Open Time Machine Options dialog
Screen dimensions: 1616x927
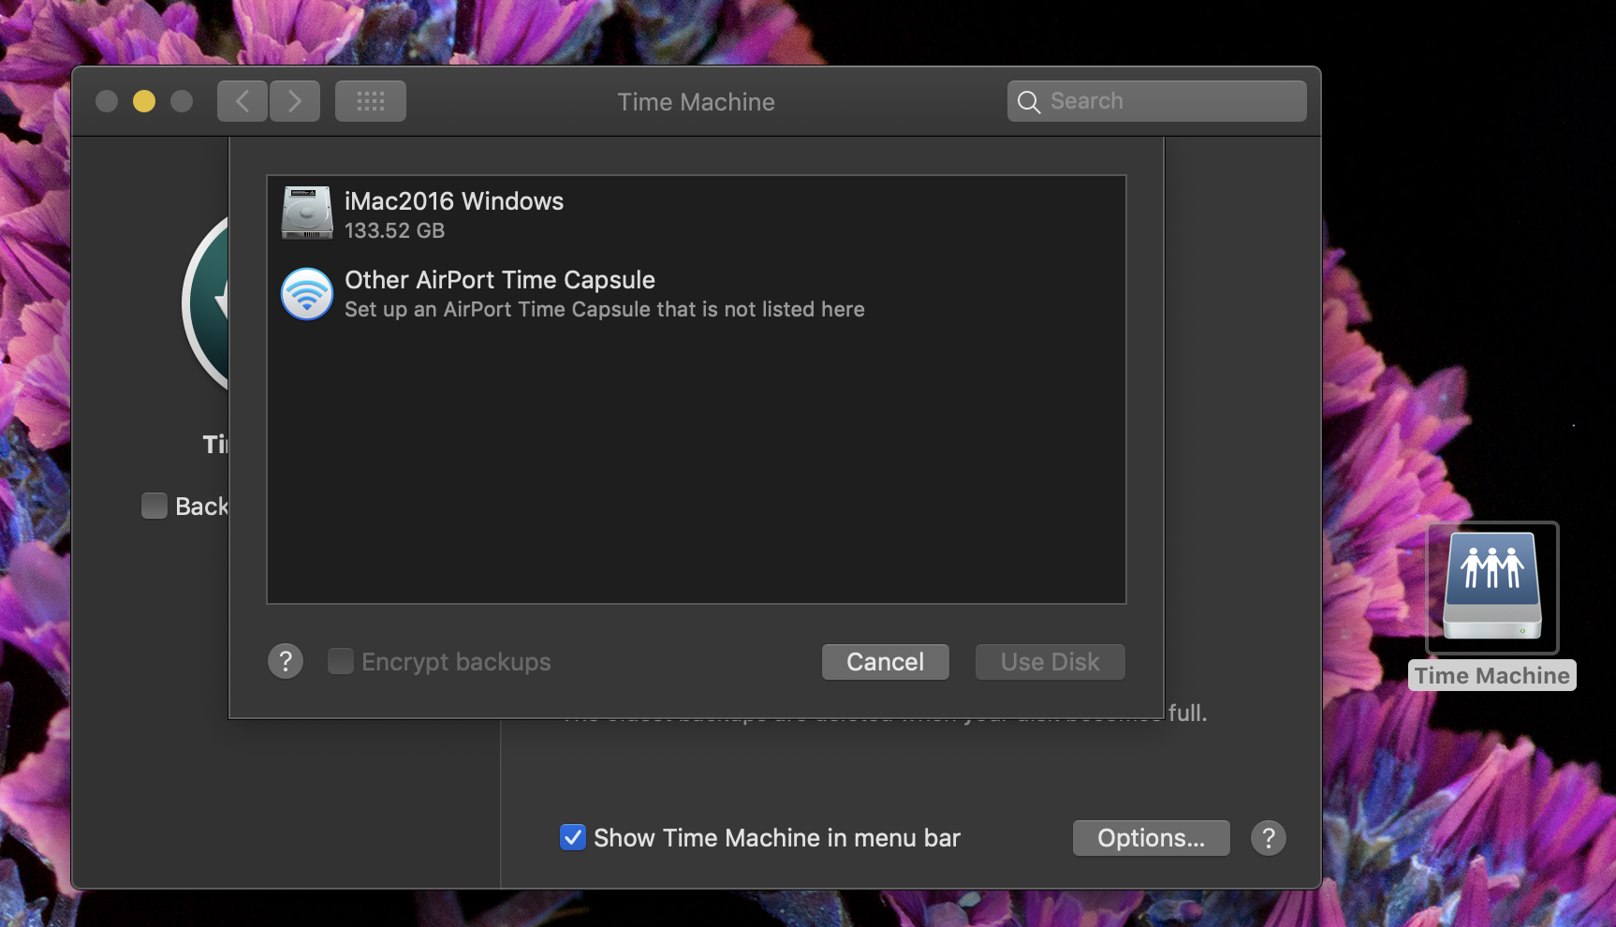(x=1152, y=838)
